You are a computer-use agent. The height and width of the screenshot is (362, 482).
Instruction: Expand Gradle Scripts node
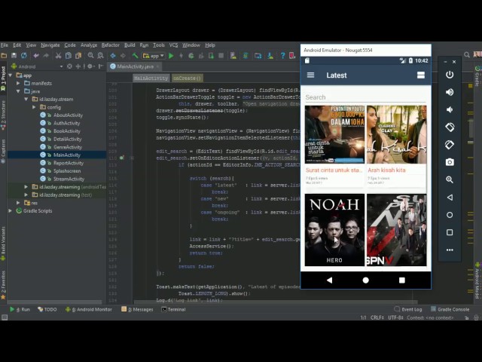(11, 211)
